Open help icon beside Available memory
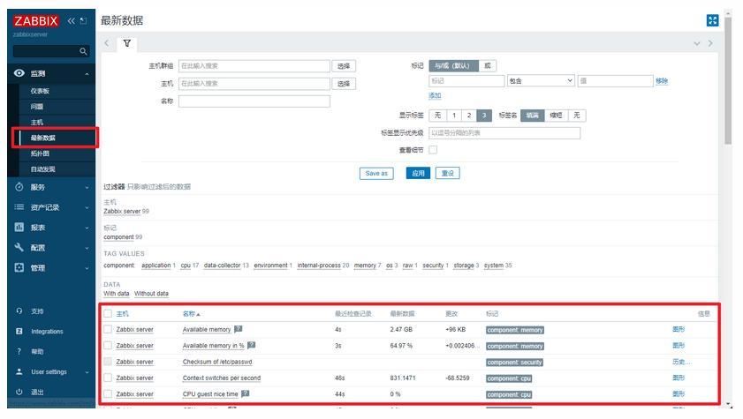This screenshot has height=419, width=743. tap(239, 329)
